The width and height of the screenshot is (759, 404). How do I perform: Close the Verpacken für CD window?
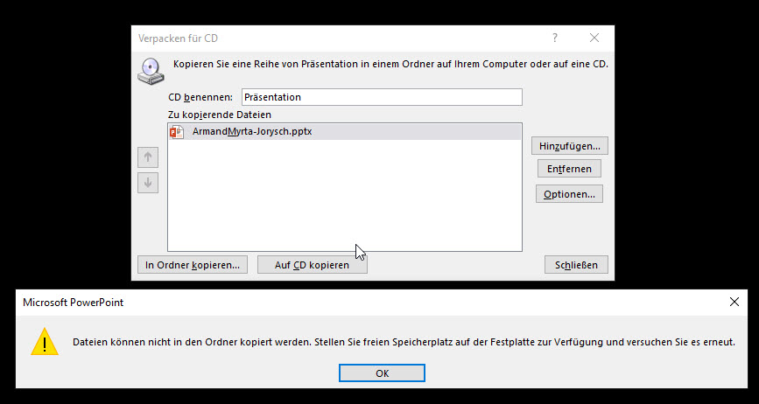point(594,38)
